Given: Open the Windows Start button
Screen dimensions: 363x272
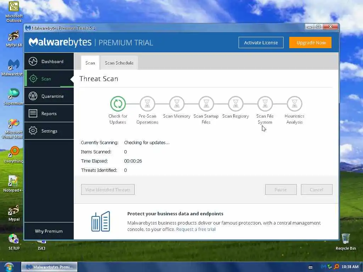Looking at the screenshot, I should [9, 267].
